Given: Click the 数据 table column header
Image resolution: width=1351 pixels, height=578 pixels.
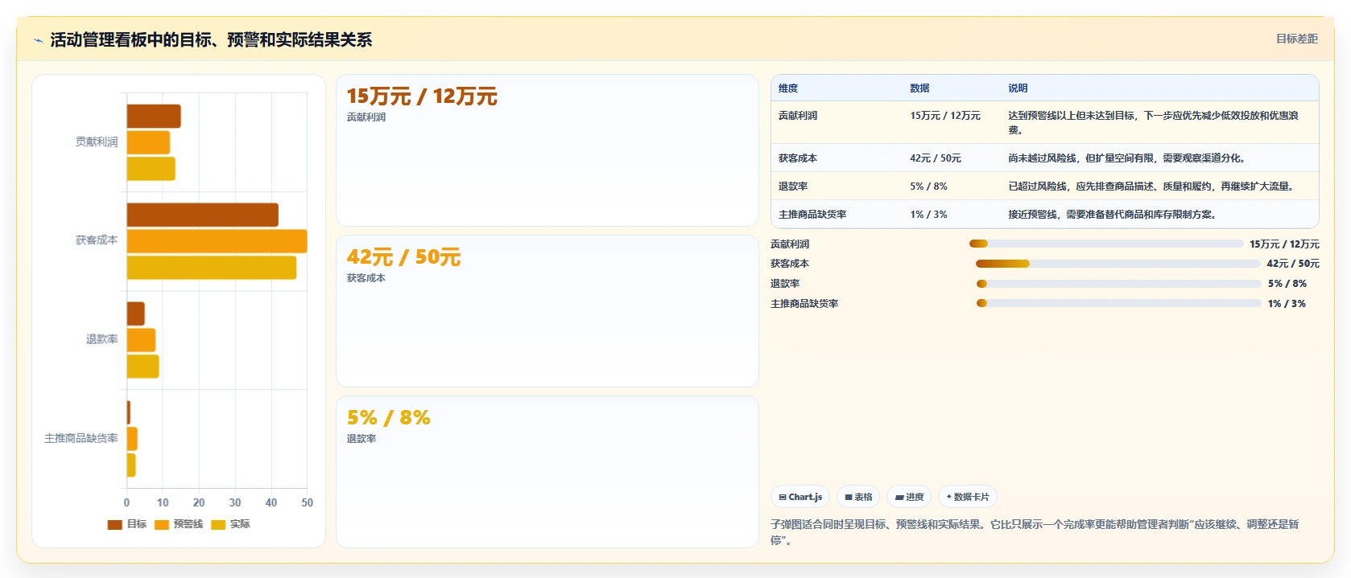Looking at the screenshot, I should [952, 88].
